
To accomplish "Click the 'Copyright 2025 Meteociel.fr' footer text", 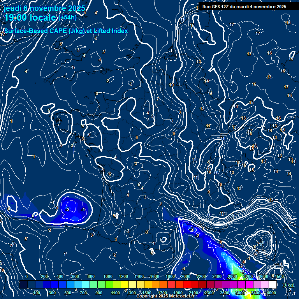I will tap(165, 296).
